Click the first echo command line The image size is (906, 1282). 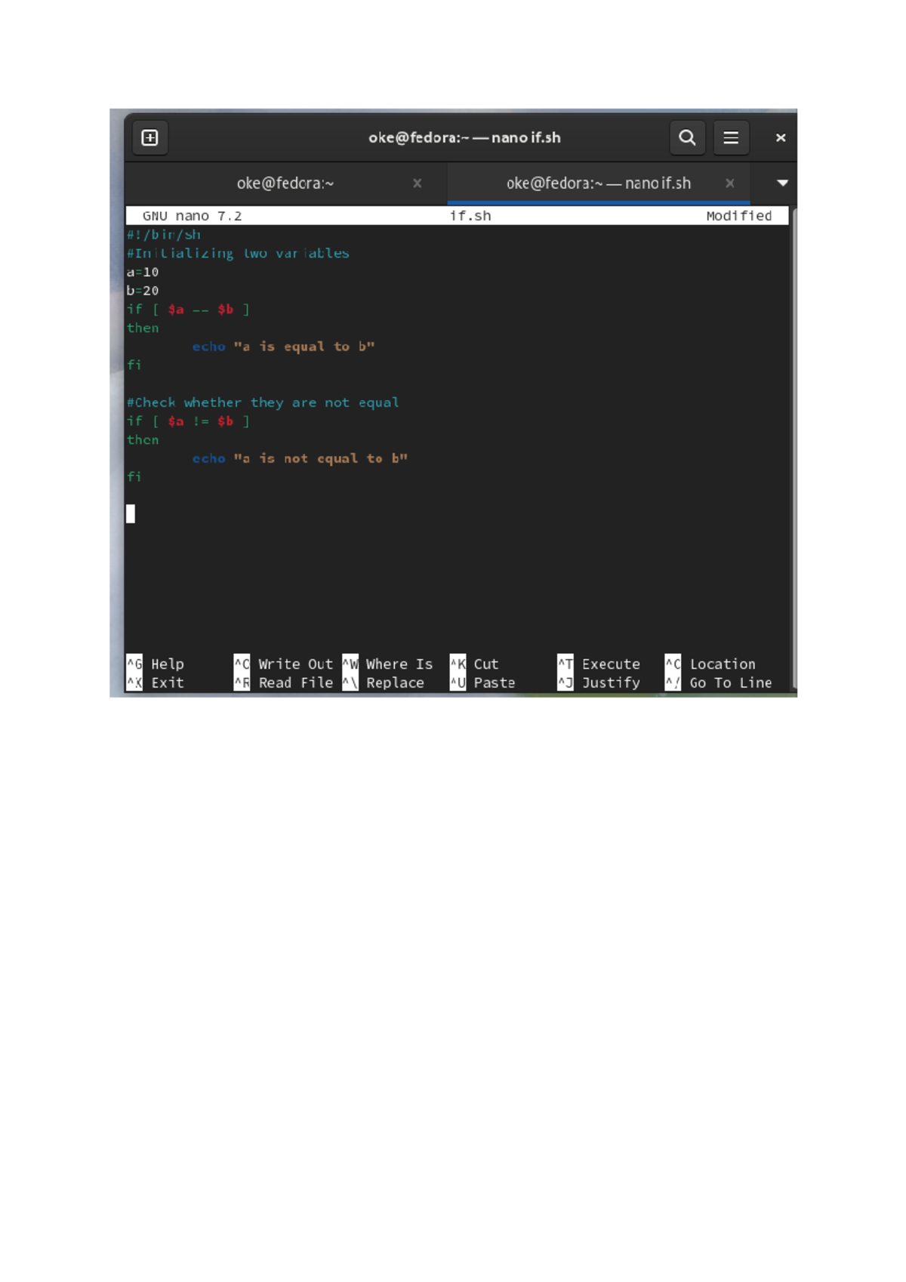click(x=283, y=347)
